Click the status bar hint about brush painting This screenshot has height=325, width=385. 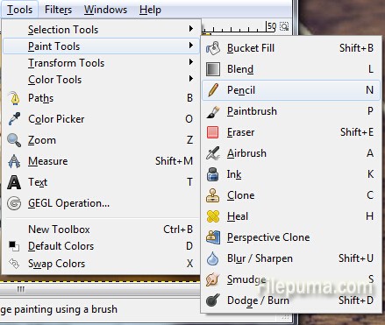click(59, 309)
